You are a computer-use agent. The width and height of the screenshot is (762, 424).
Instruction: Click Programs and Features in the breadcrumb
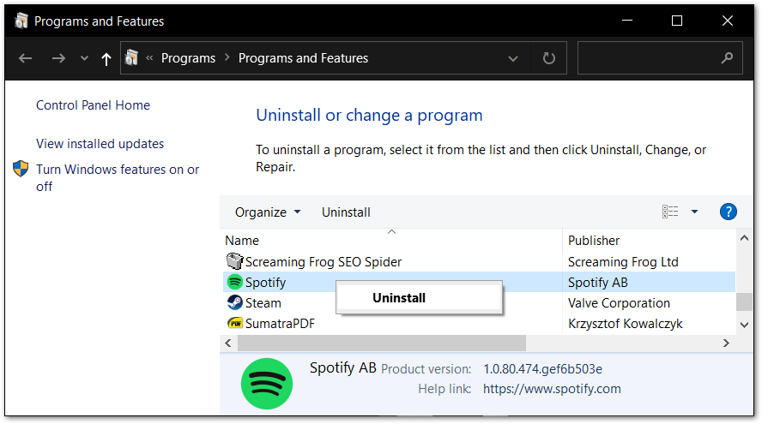pos(303,58)
